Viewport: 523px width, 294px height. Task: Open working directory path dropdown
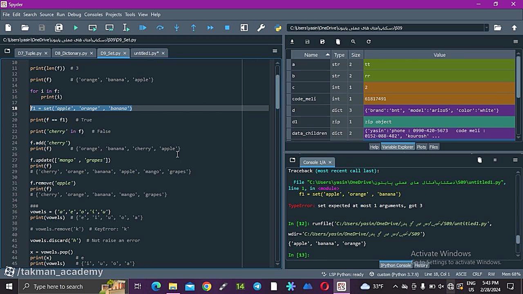[486, 28]
